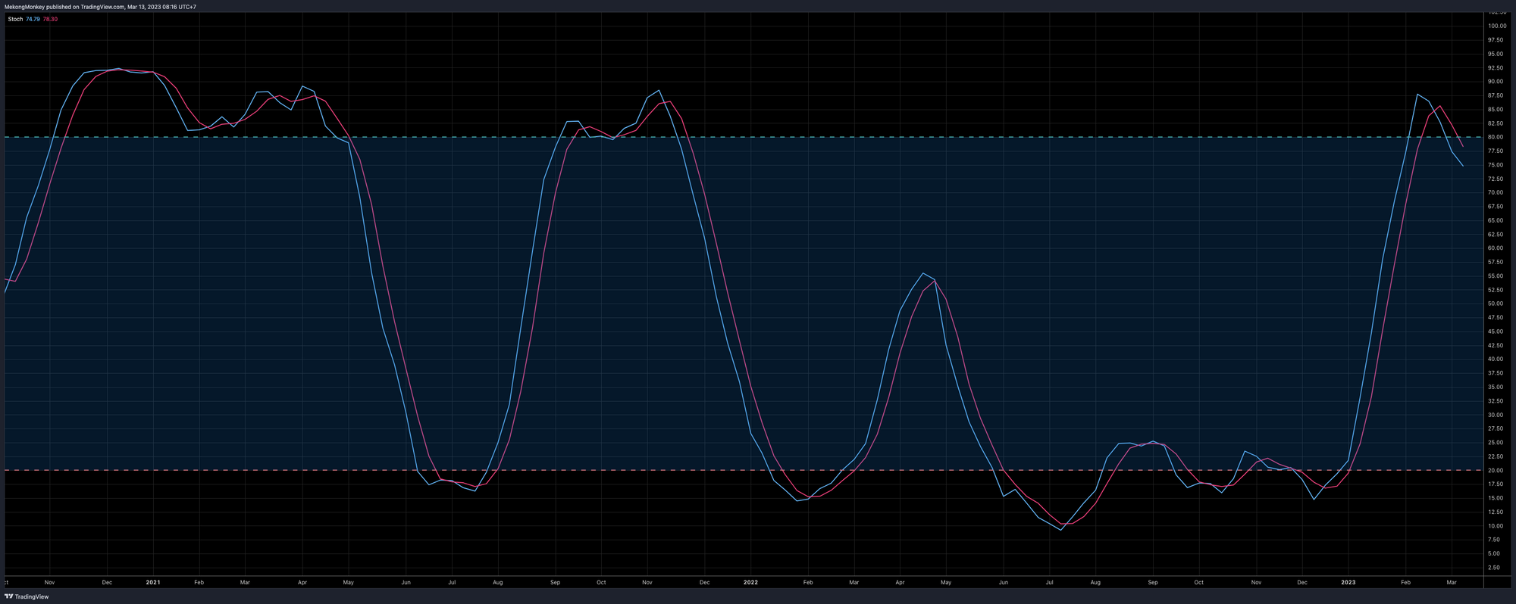
Task: Click the blue 74.79 Stoch value
Action: (33, 19)
